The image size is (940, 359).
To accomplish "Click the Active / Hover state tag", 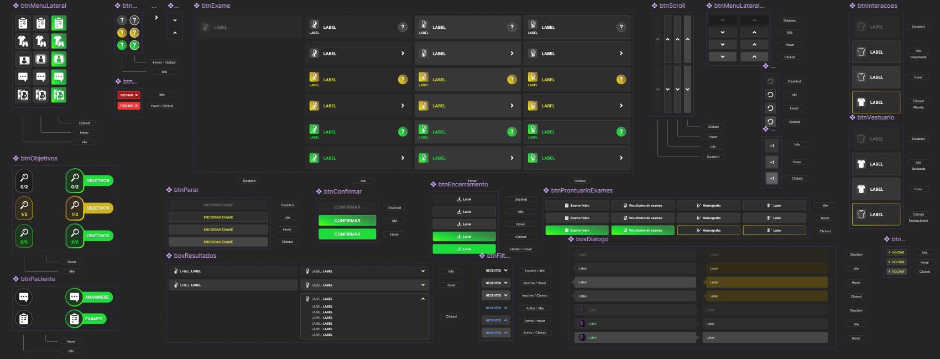I will pyautogui.click(x=535, y=321).
